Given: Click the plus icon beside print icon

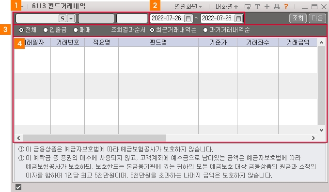Looking at the screenshot, I should (267, 6).
